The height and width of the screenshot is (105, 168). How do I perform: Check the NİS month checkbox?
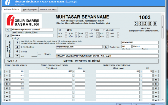coord(97,33)
